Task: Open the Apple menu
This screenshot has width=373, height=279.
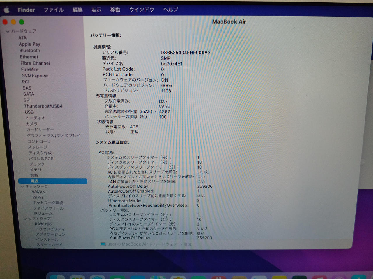Action: [x=6, y=10]
